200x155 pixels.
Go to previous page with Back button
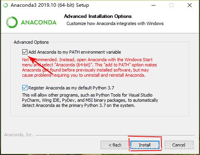tap(115, 145)
